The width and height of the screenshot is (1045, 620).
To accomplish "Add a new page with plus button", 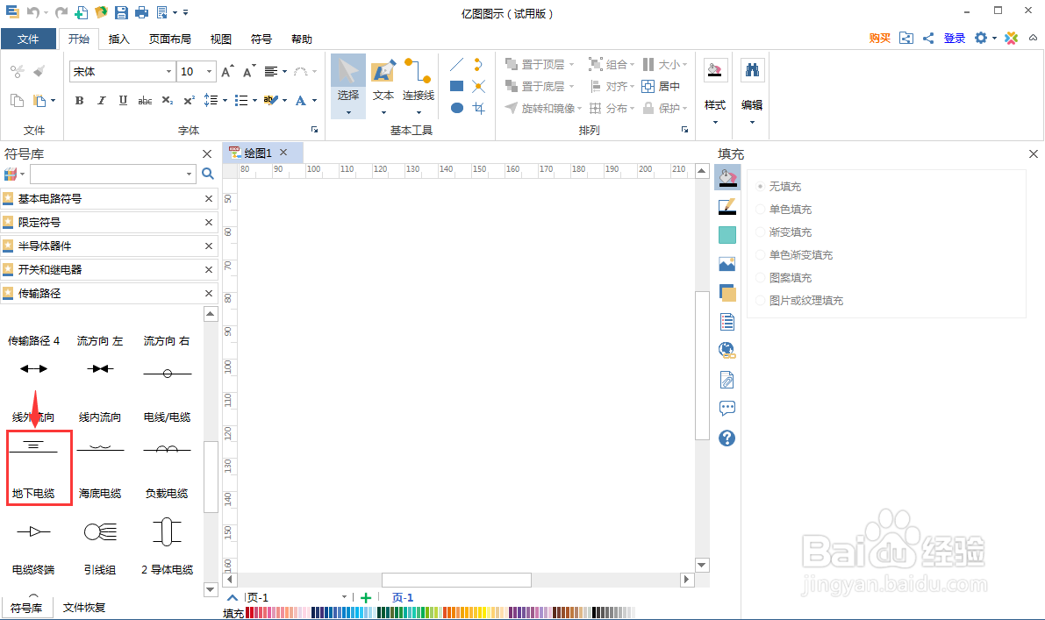I will point(365,597).
